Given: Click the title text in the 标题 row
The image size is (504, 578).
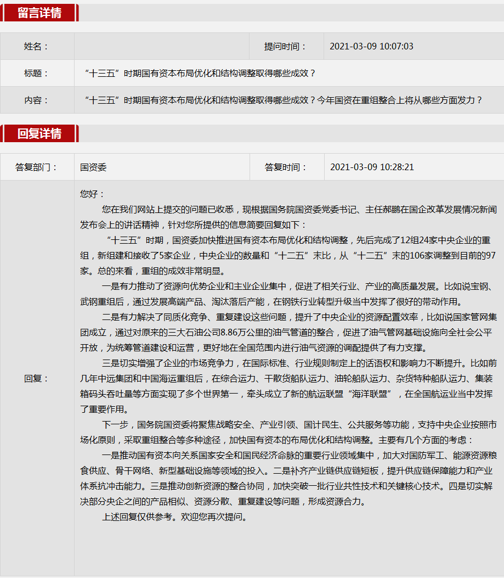Looking at the screenshot, I should click(200, 74).
